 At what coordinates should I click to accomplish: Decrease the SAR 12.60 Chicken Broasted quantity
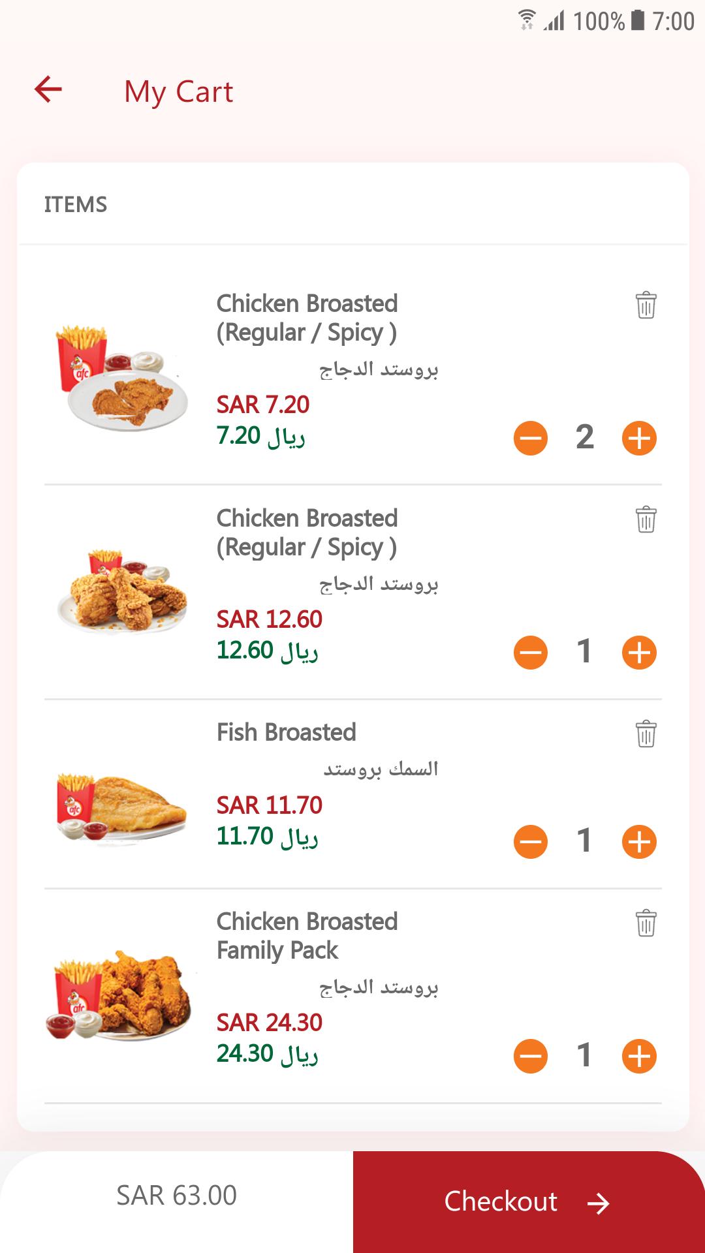531,653
